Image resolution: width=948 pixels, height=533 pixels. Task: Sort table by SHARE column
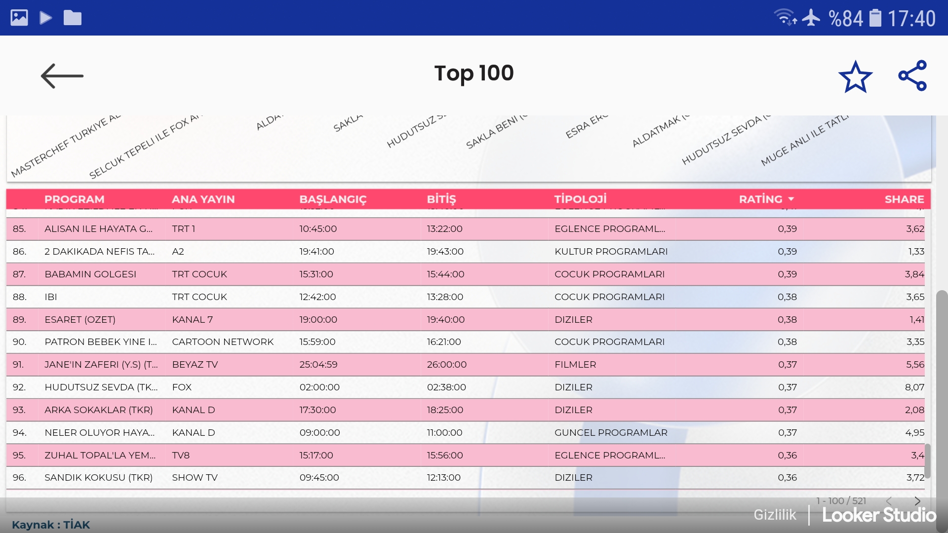click(904, 199)
